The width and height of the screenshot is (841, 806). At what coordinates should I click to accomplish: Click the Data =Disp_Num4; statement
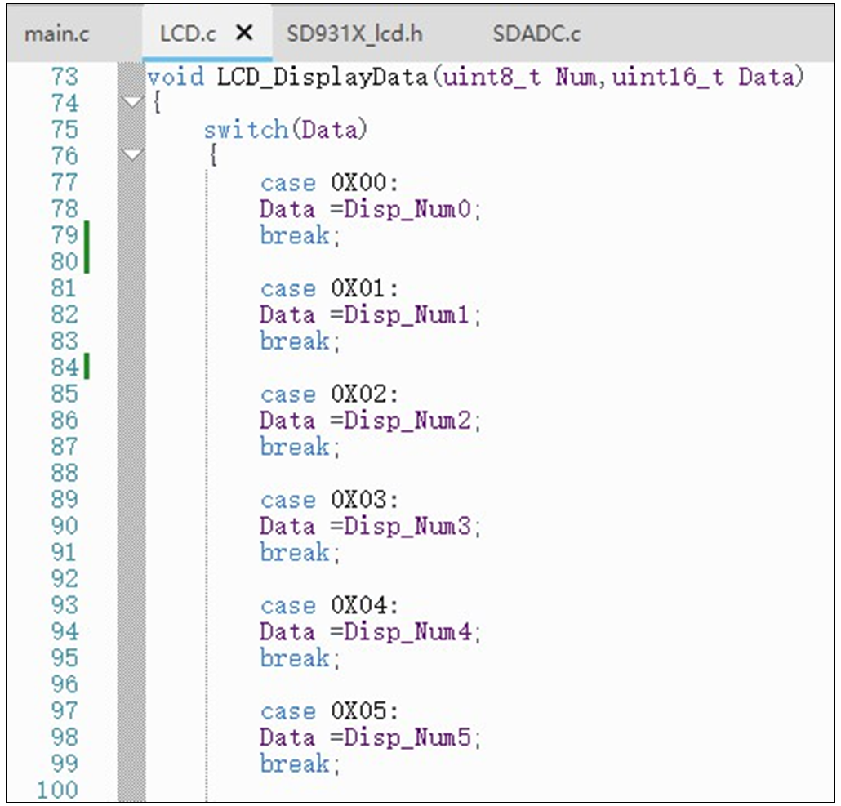[370, 632]
